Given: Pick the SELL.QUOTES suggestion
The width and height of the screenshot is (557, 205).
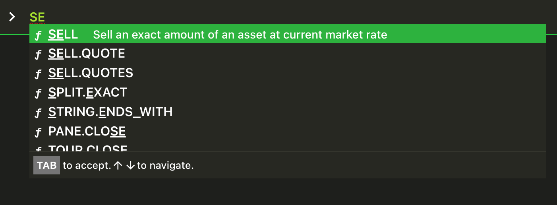Looking at the screenshot, I should pos(288,73).
